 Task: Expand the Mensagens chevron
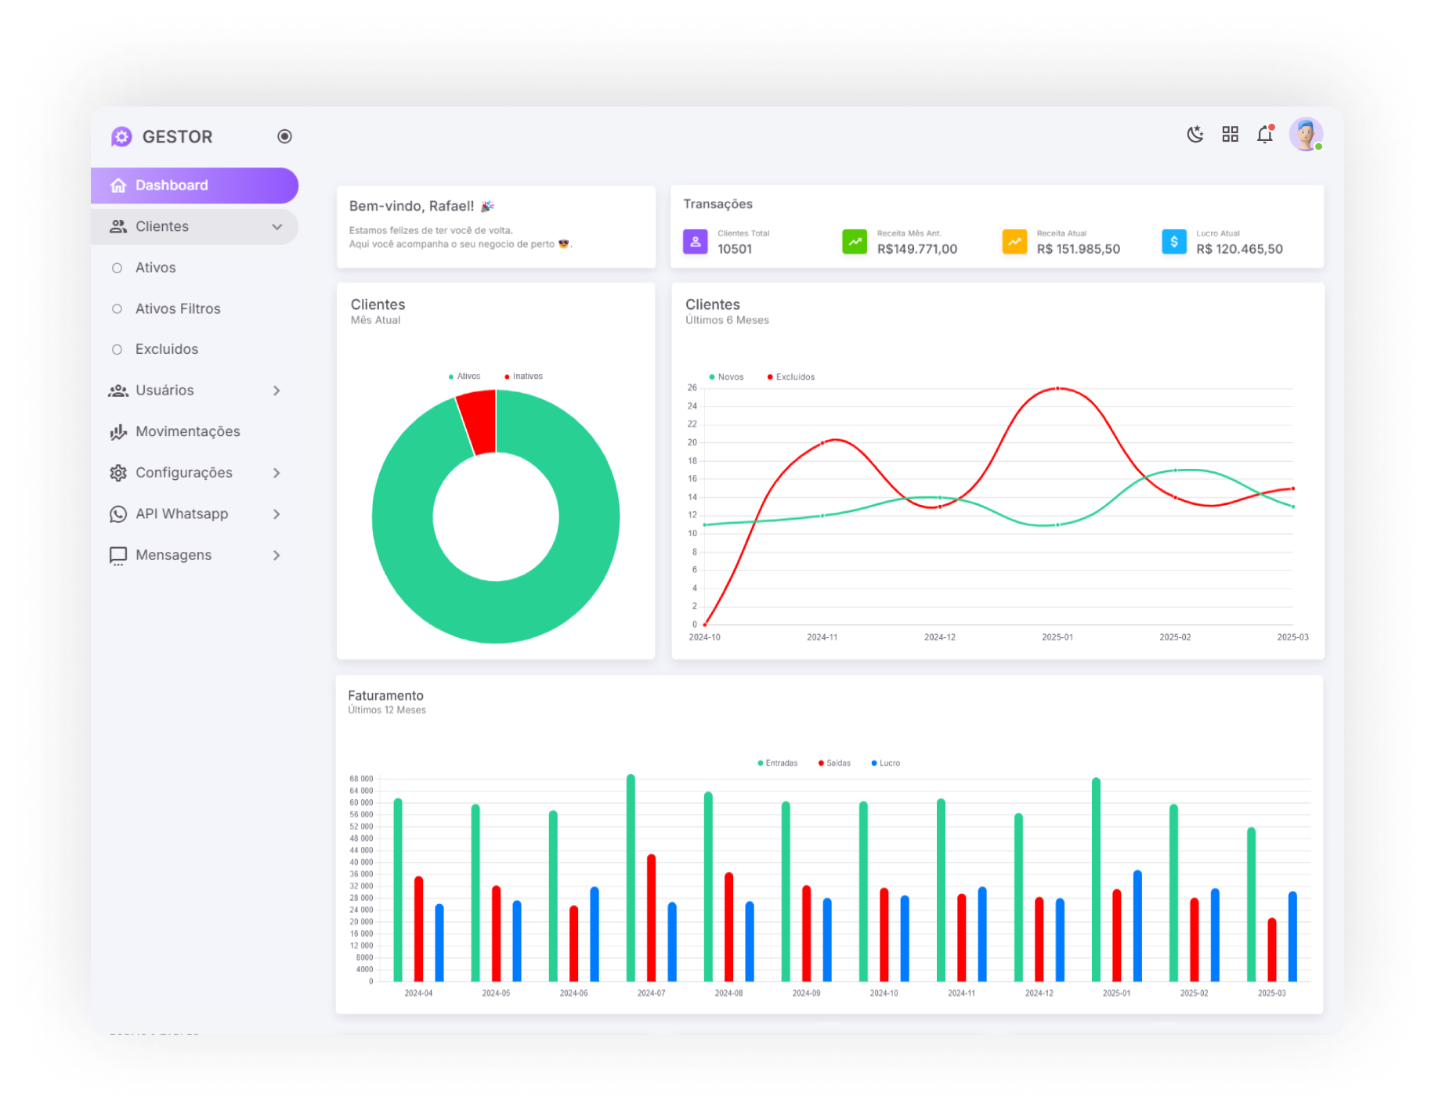coord(277,555)
